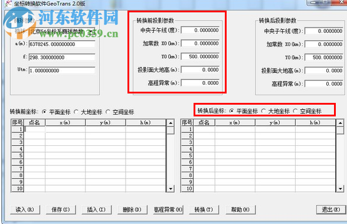Screen dimensions: 347x224
Task: Click 中央子午线 field in 转换后投影参数
Action: [324, 31]
